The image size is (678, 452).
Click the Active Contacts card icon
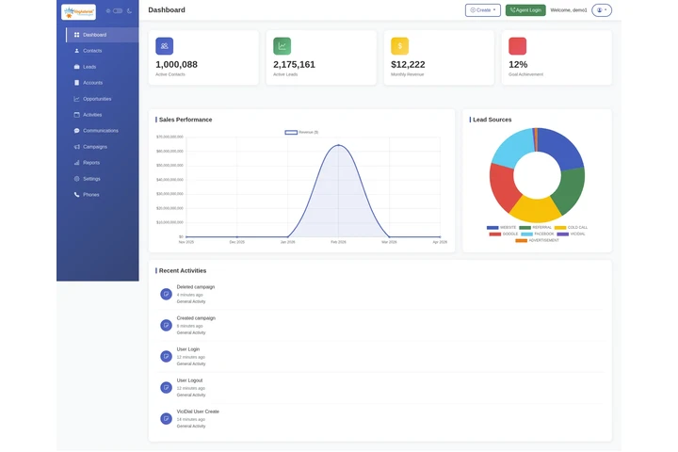tap(165, 46)
